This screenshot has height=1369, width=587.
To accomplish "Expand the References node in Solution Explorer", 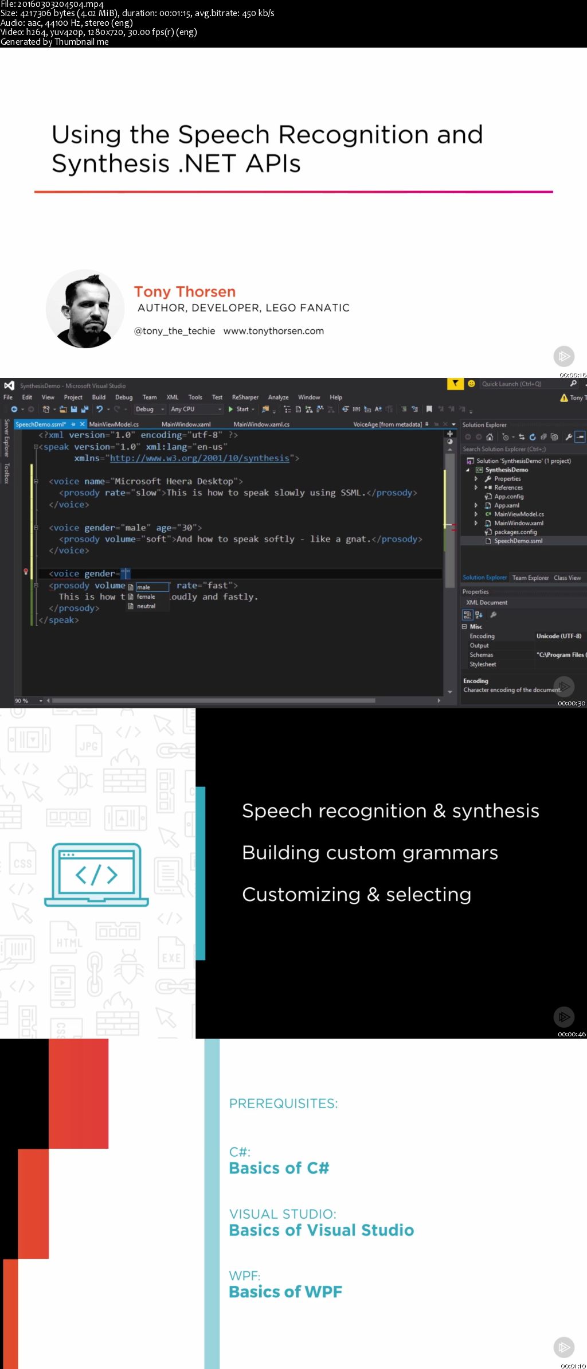I will click(476, 487).
